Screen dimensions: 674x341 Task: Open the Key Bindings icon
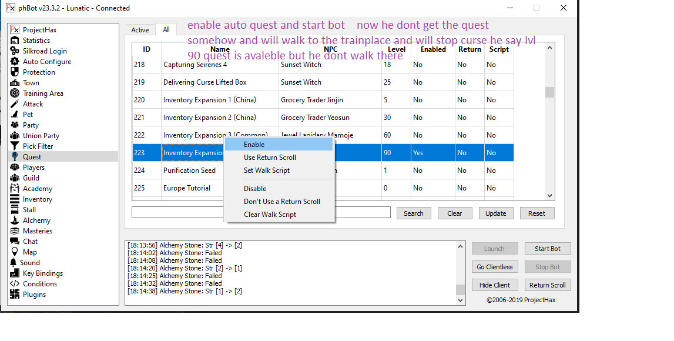coord(15,273)
